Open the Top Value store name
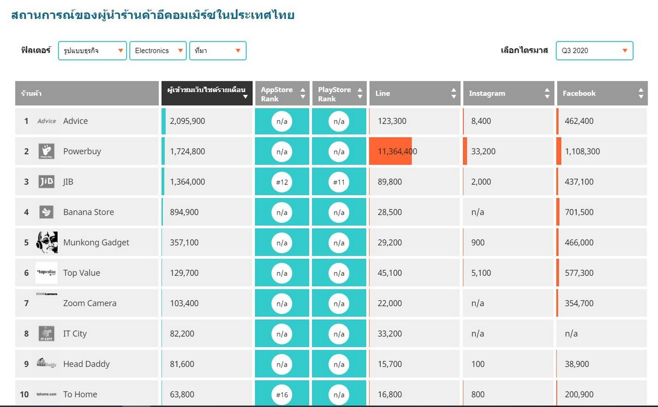The image size is (658, 407). point(82,273)
